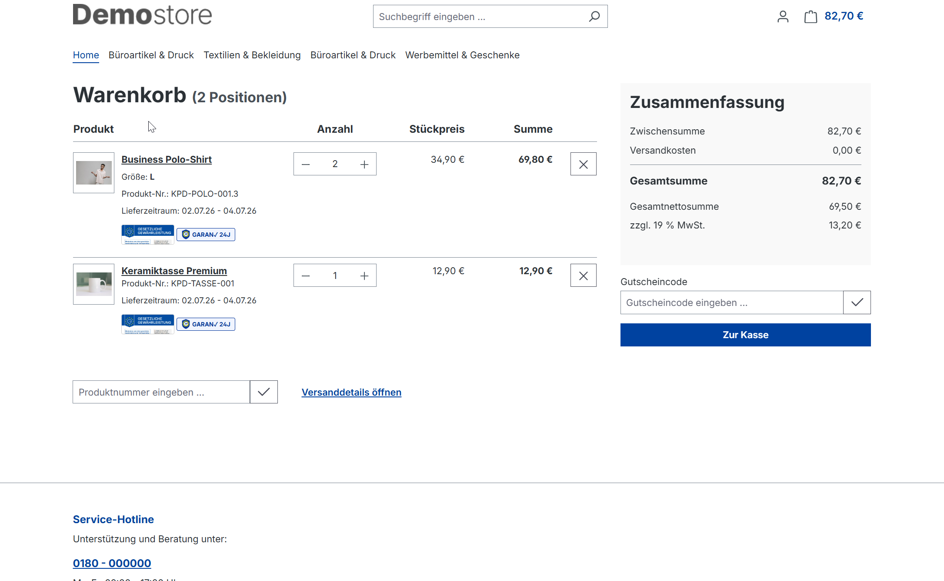The image size is (944, 581).
Task: Click Produkt-Nr.: KPD-POLO-001.3 text
Action: (180, 194)
